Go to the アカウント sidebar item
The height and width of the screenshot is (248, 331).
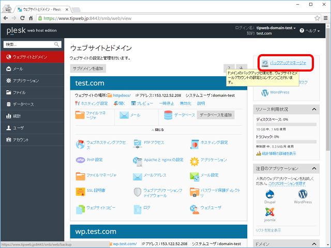click(32, 140)
